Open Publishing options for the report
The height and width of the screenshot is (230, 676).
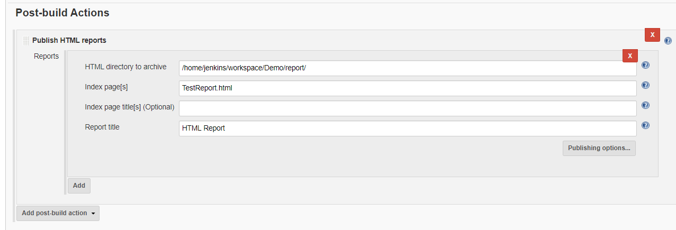pos(599,148)
